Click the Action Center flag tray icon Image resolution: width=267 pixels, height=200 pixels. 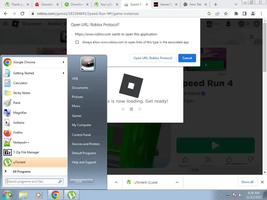pos(234,195)
